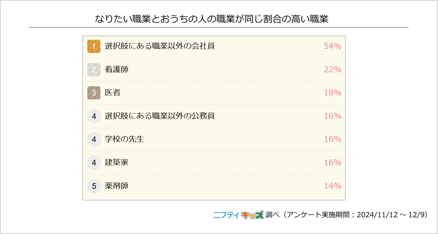Select the 看護師 row label
The image size is (438, 234).
(x=117, y=70)
